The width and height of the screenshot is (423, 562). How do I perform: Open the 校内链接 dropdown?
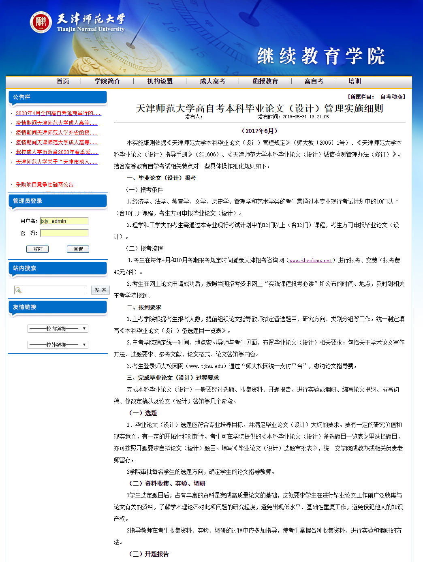pyautogui.click(x=58, y=328)
